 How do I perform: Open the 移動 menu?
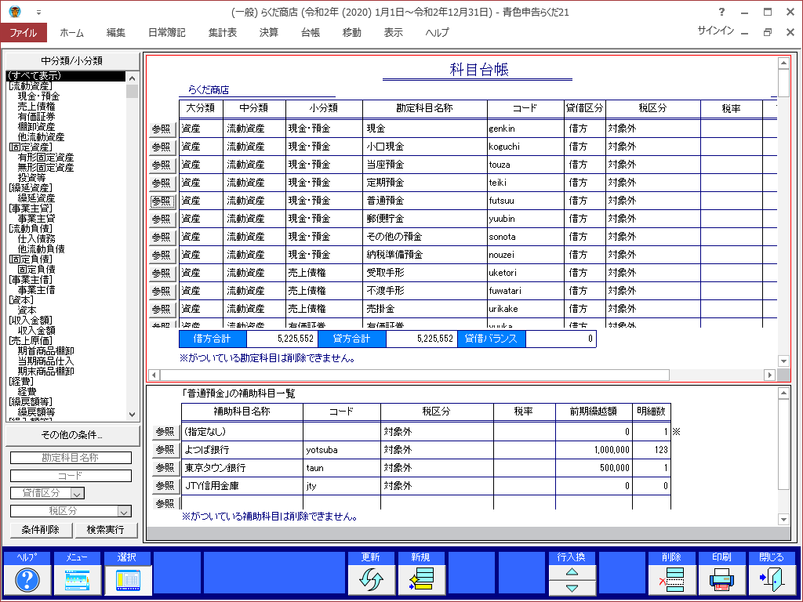[x=352, y=32]
